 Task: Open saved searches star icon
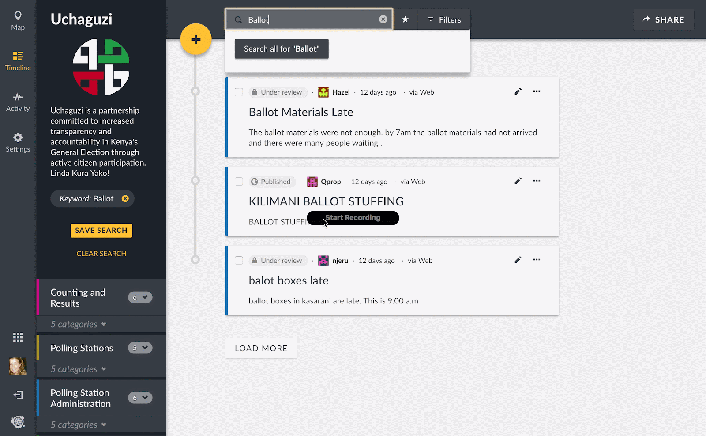405,19
